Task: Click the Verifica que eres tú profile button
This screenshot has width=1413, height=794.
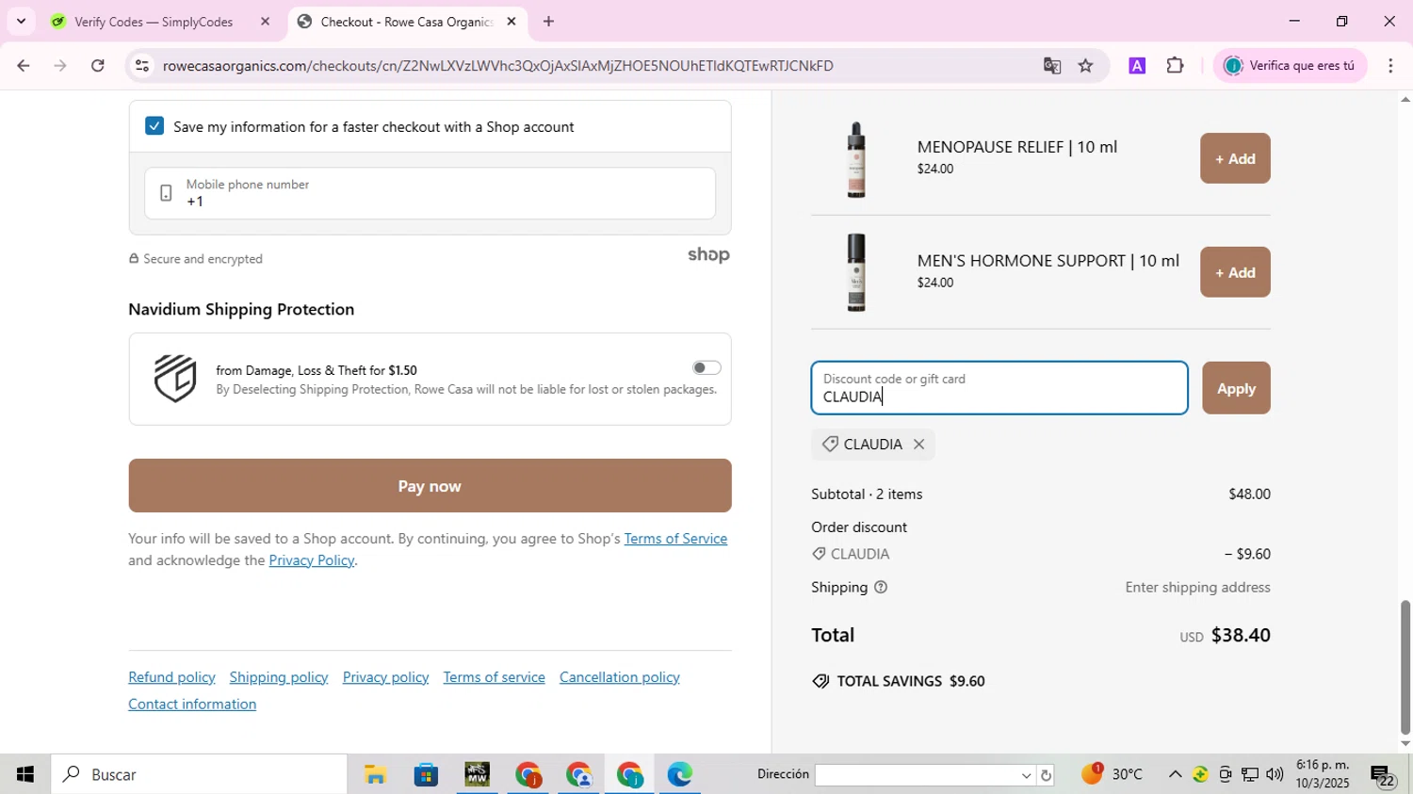Action: point(1290,65)
